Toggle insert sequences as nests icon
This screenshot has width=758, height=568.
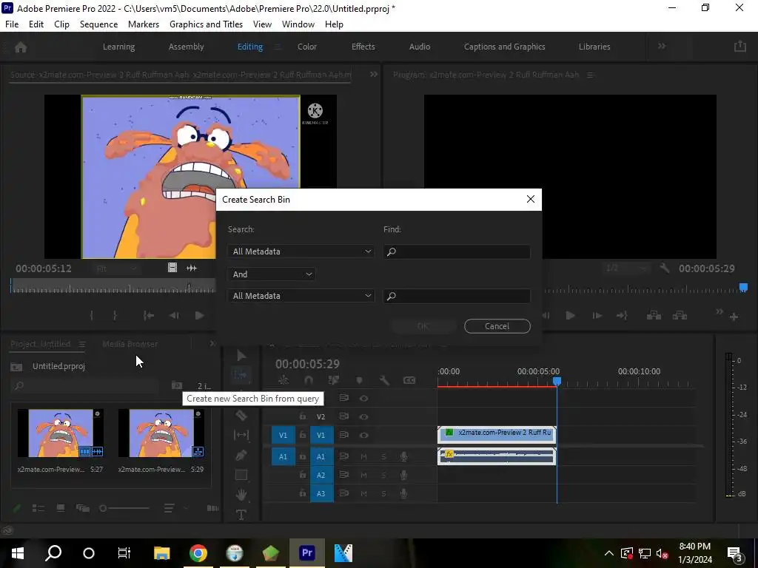[x=284, y=381]
